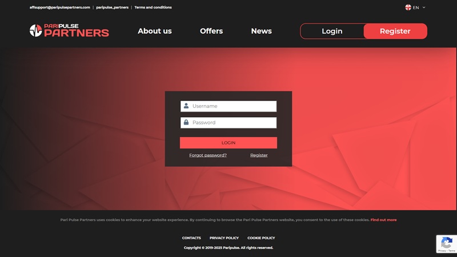
Task: Open the PRIVACY POLICY footer link
Action: pyautogui.click(x=224, y=238)
